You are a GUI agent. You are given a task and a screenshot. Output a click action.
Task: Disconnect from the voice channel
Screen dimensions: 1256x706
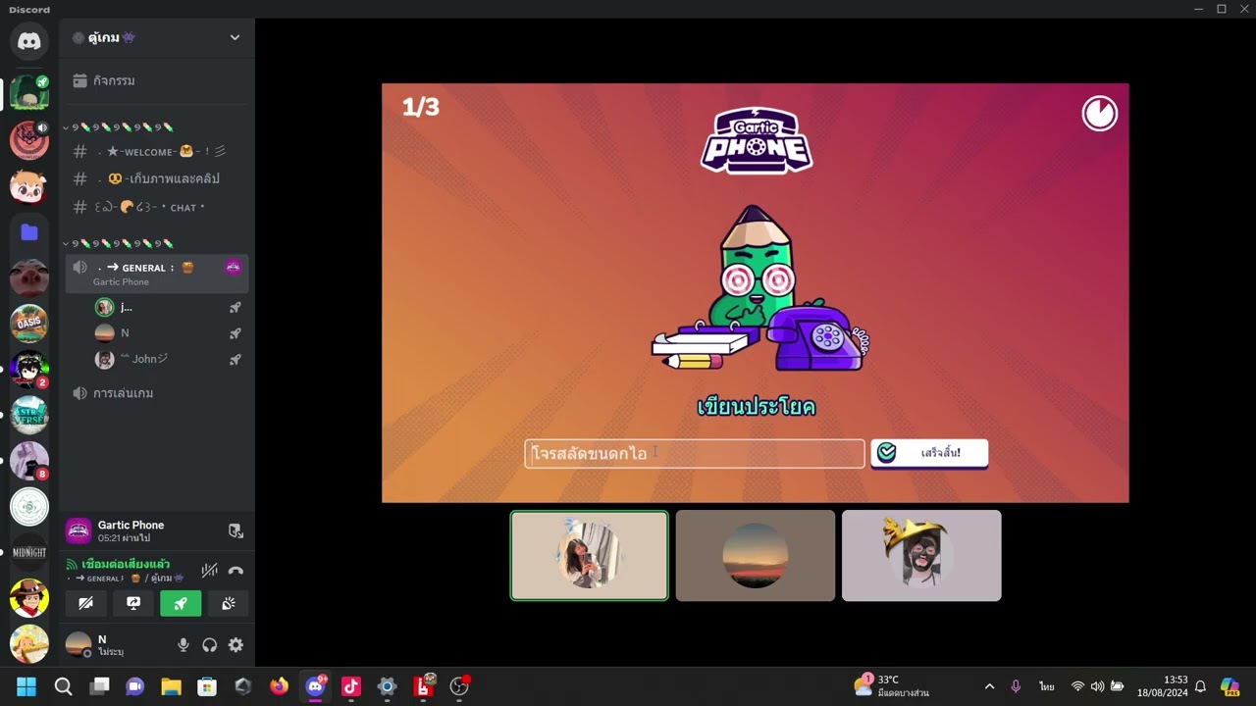click(x=235, y=570)
